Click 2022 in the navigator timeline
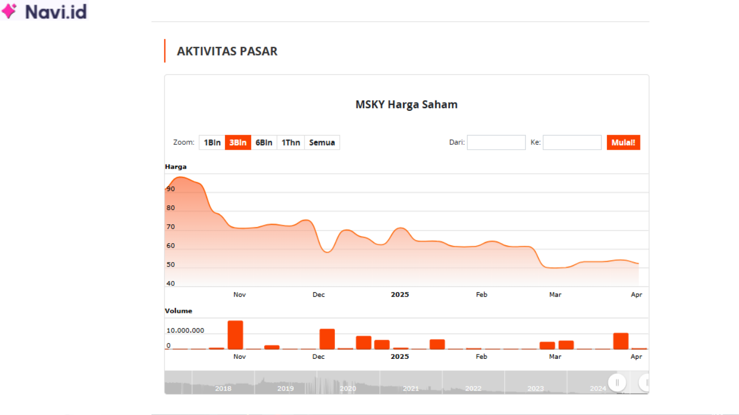The image size is (739, 415). coord(473,389)
